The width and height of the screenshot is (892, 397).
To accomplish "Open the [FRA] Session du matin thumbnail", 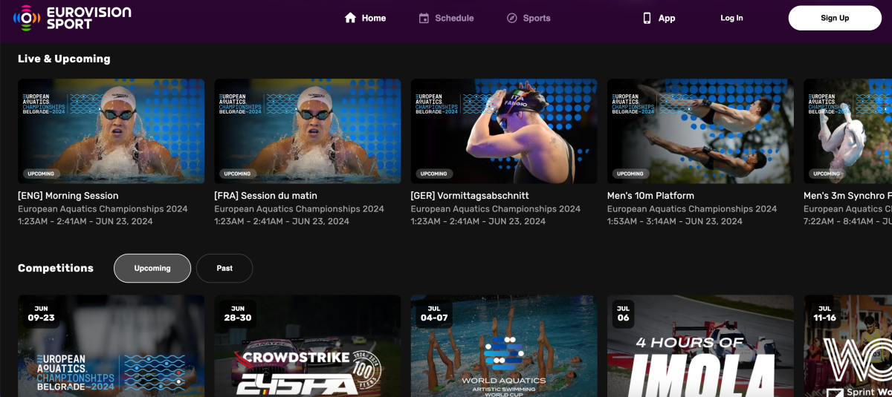I will pos(308,131).
